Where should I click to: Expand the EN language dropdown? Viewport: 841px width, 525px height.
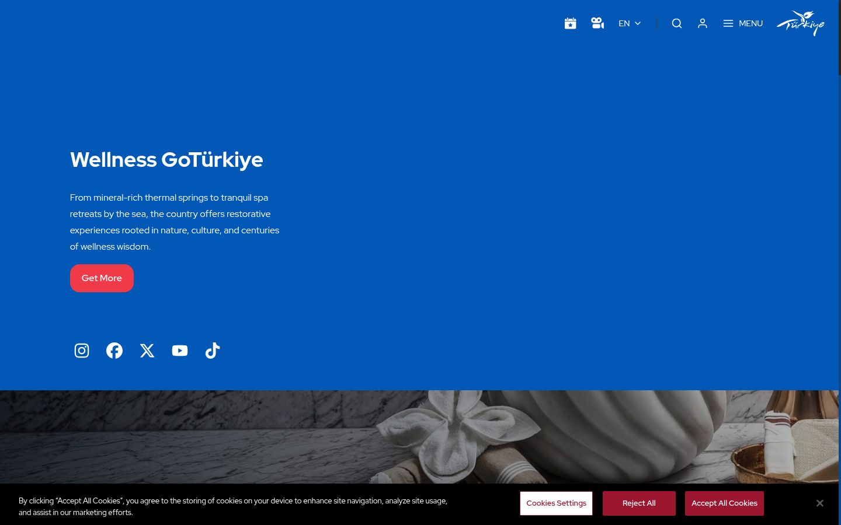tap(630, 23)
